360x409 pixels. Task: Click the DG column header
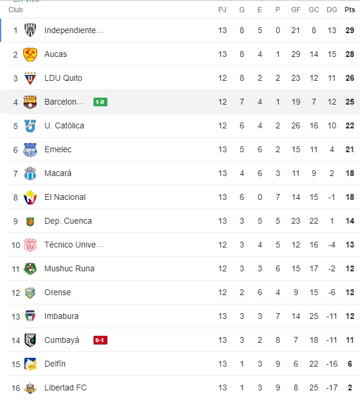(332, 10)
